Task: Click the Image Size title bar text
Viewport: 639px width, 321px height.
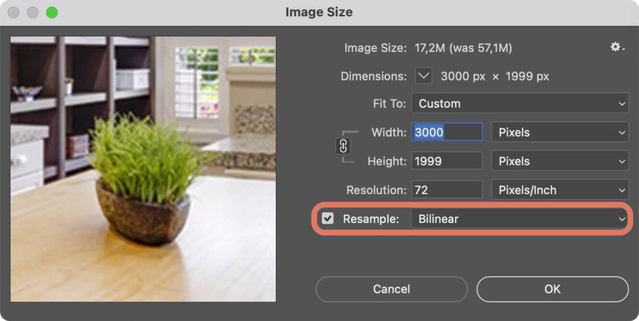Action: coord(319,12)
